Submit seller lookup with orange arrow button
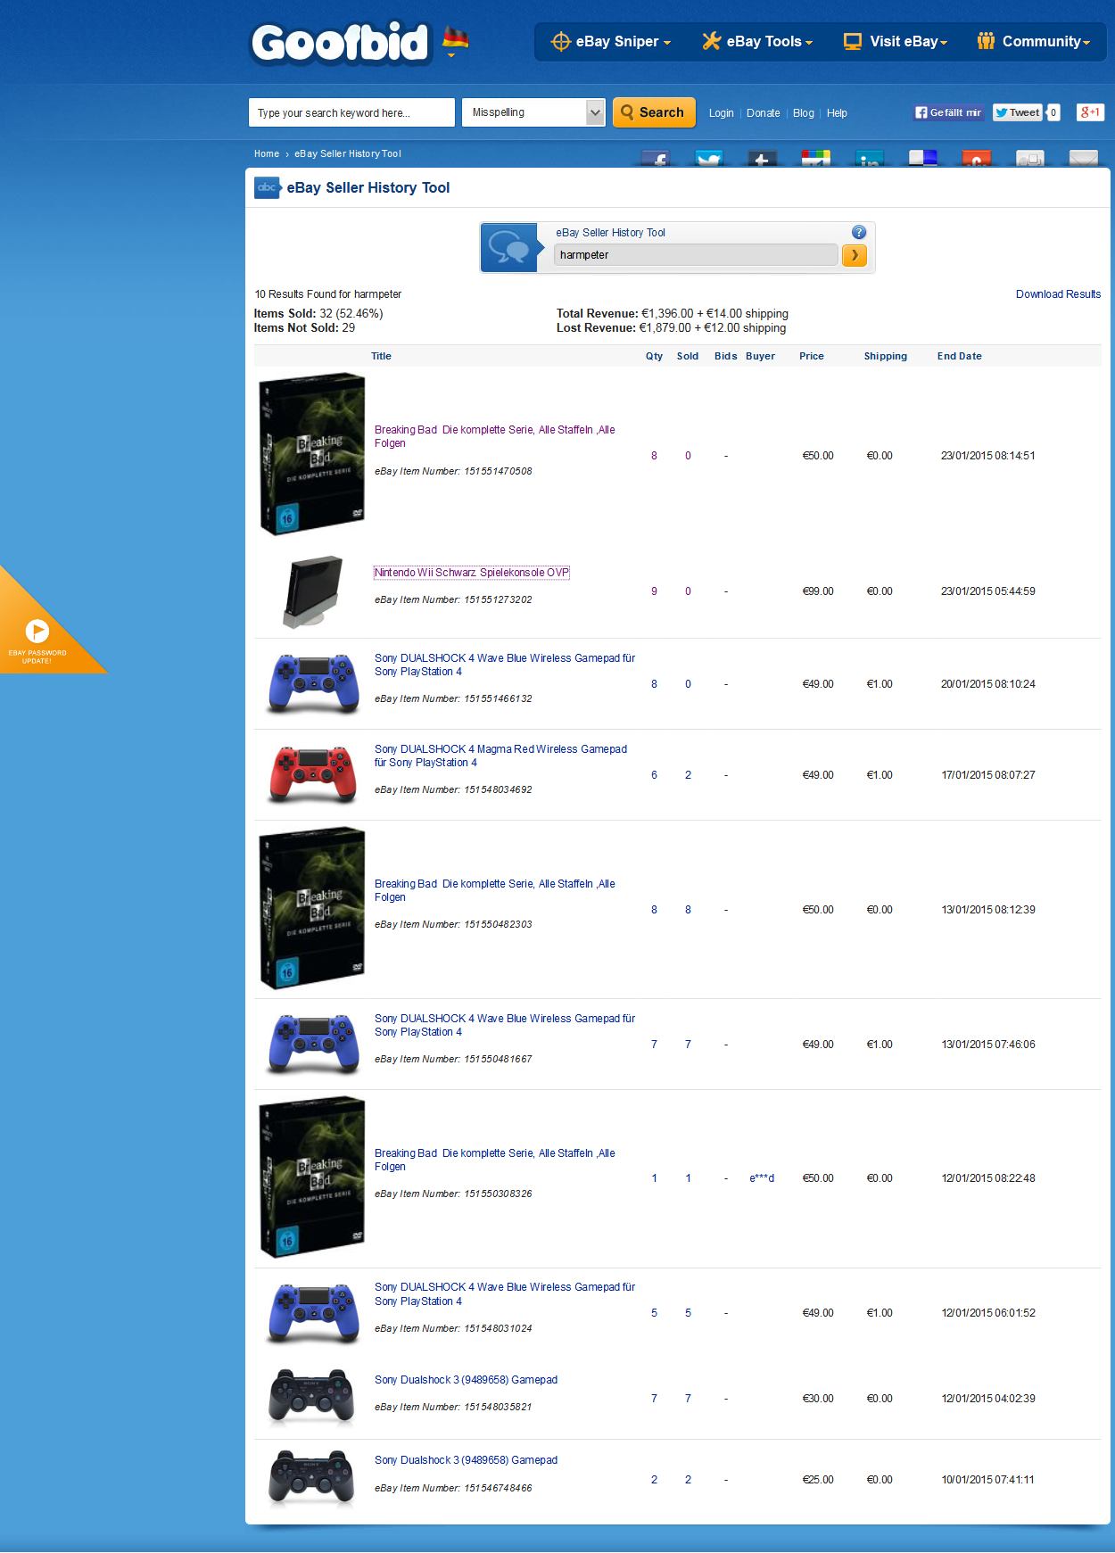Viewport: 1115px width, 1553px height. tap(855, 255)
